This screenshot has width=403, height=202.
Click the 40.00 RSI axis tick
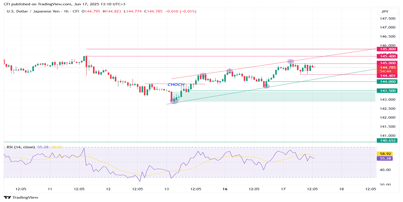pos(385,170)
